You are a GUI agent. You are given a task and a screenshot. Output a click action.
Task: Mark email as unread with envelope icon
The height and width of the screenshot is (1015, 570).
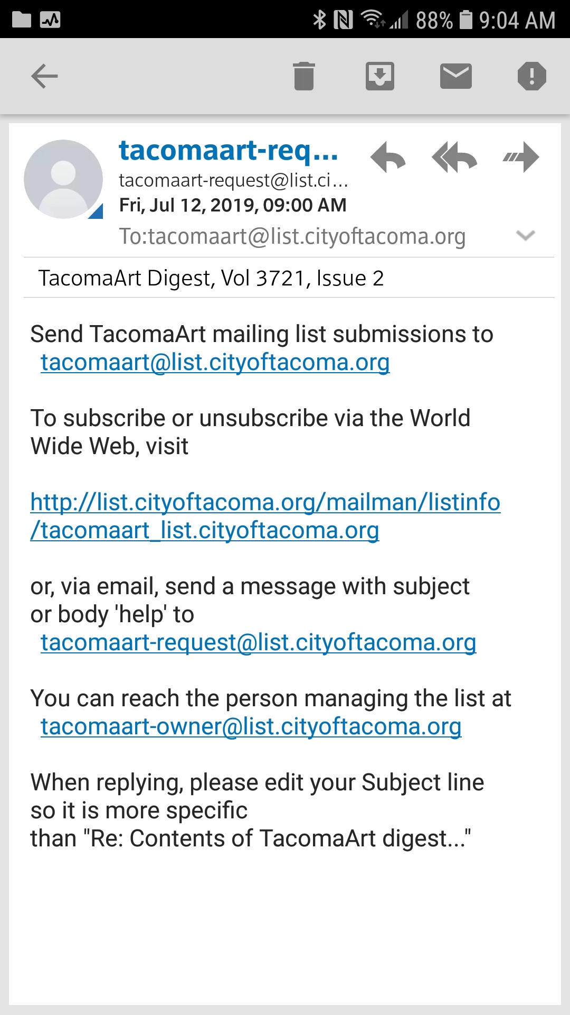point(456,76)
